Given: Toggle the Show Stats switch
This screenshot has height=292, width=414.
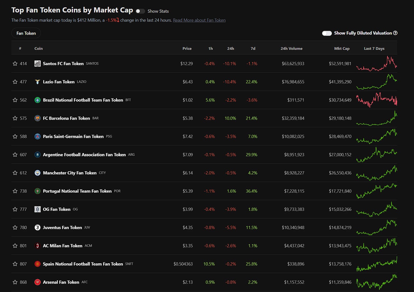Looking at the screenshot, I should click(x=140, y=11).
